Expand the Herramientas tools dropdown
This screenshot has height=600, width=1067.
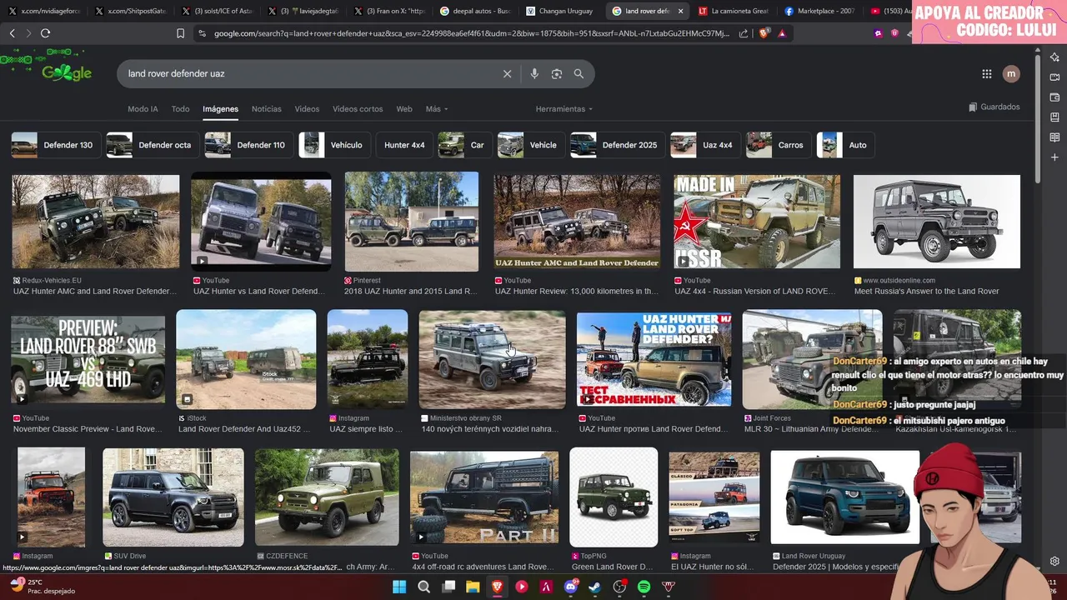point(564,109)
